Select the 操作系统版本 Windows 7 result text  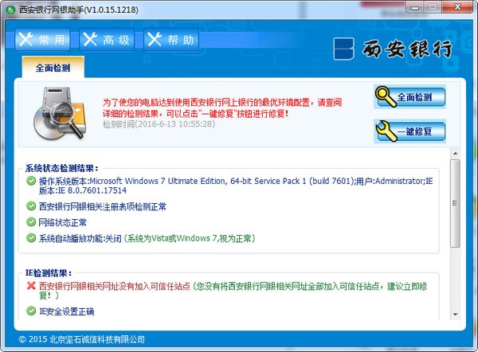[x=236, y=186]
